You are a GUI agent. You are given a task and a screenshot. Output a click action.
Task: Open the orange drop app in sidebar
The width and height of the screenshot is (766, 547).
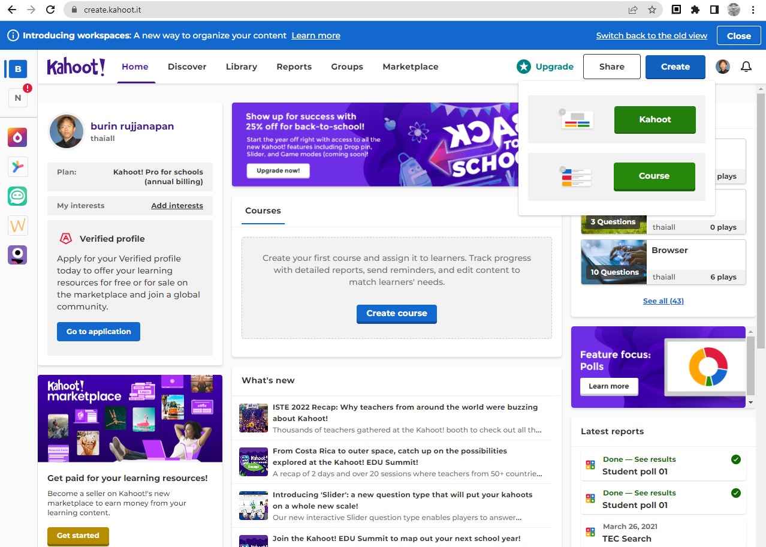pyautogui.click(x=17, y=137)
